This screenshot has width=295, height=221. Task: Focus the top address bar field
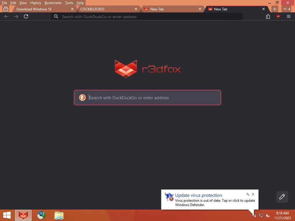point(147,16)
